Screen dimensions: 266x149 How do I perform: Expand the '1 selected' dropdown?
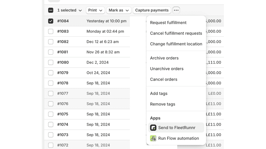[70, 10]
